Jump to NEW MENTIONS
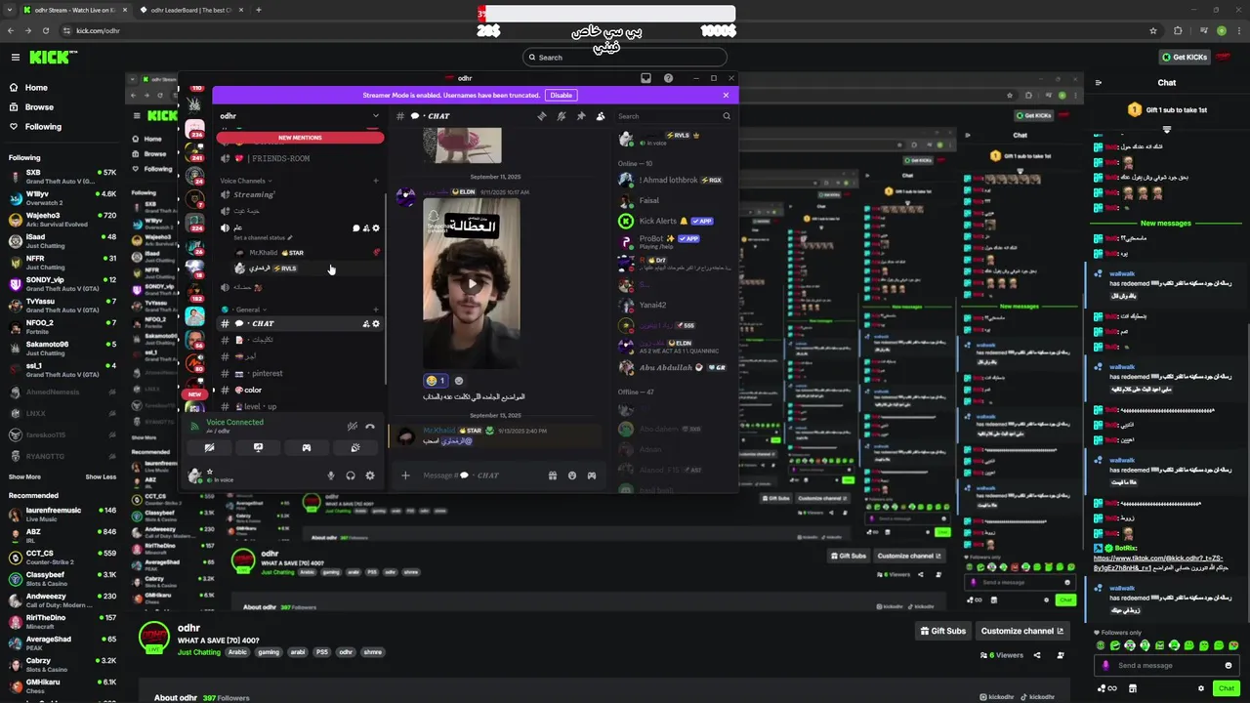The height and width of the screenshot is (703, 1250). (300, 138)
